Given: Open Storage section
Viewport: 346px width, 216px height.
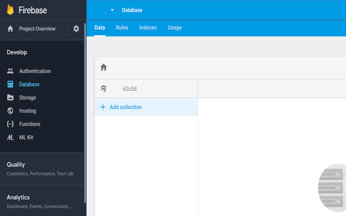Looking at the screenshot, I should 27,98.
